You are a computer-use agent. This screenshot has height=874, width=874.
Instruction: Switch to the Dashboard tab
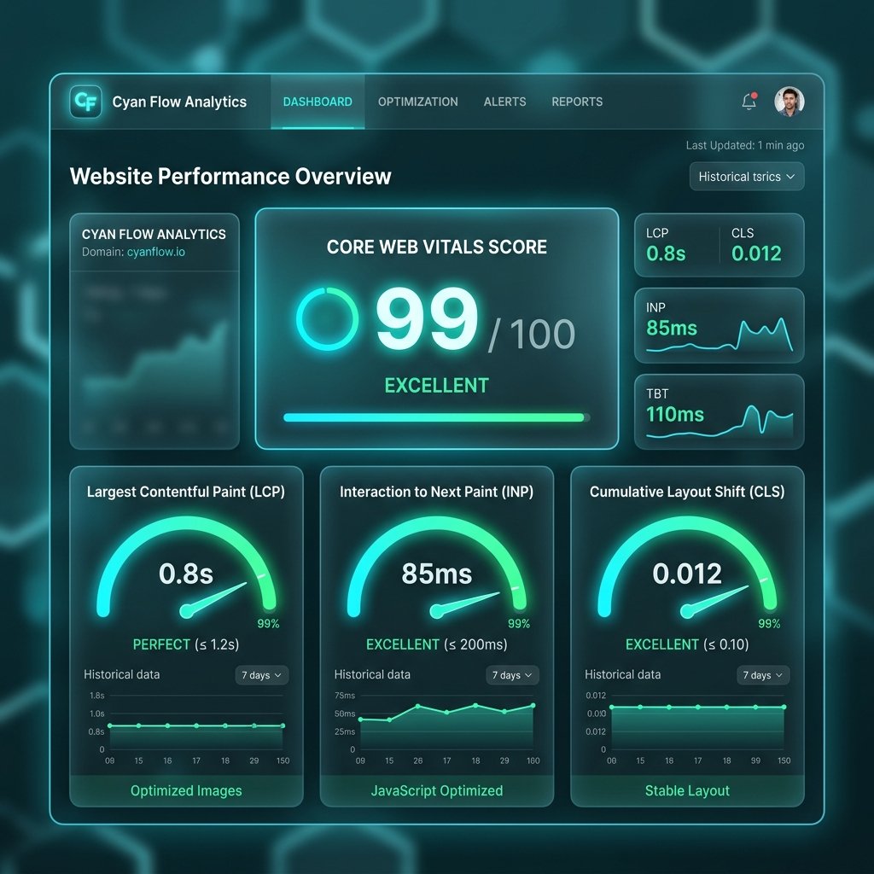click(318, 102)
